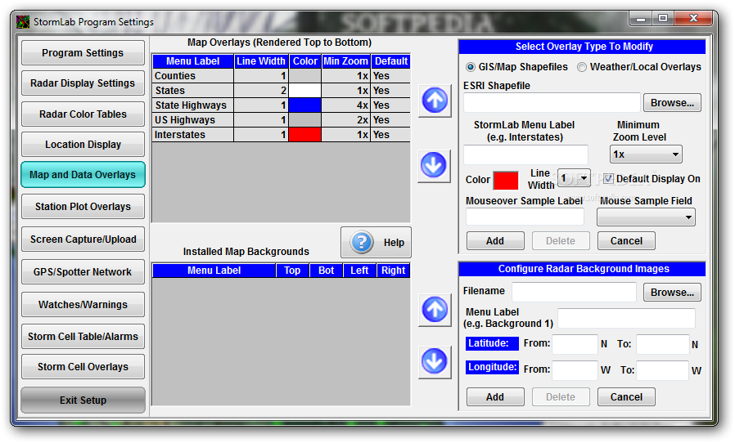This screenshot has height=443, width=735.
Task: Click Menu Label header in overlays table
Action: (x=192, y=61)
